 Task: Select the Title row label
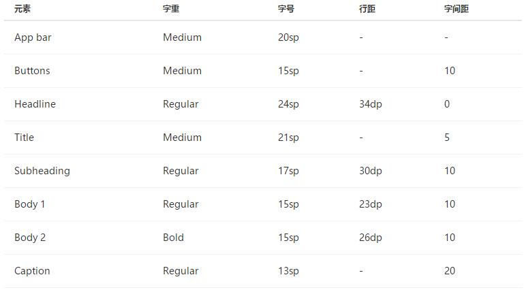[x=24, y=138]
